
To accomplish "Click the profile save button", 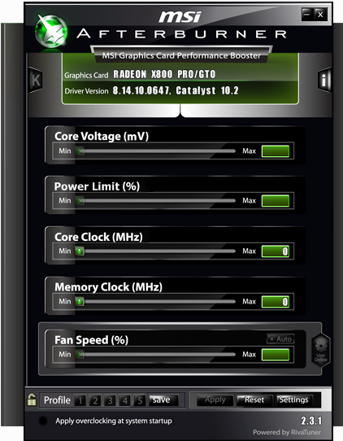I will 163,400.
